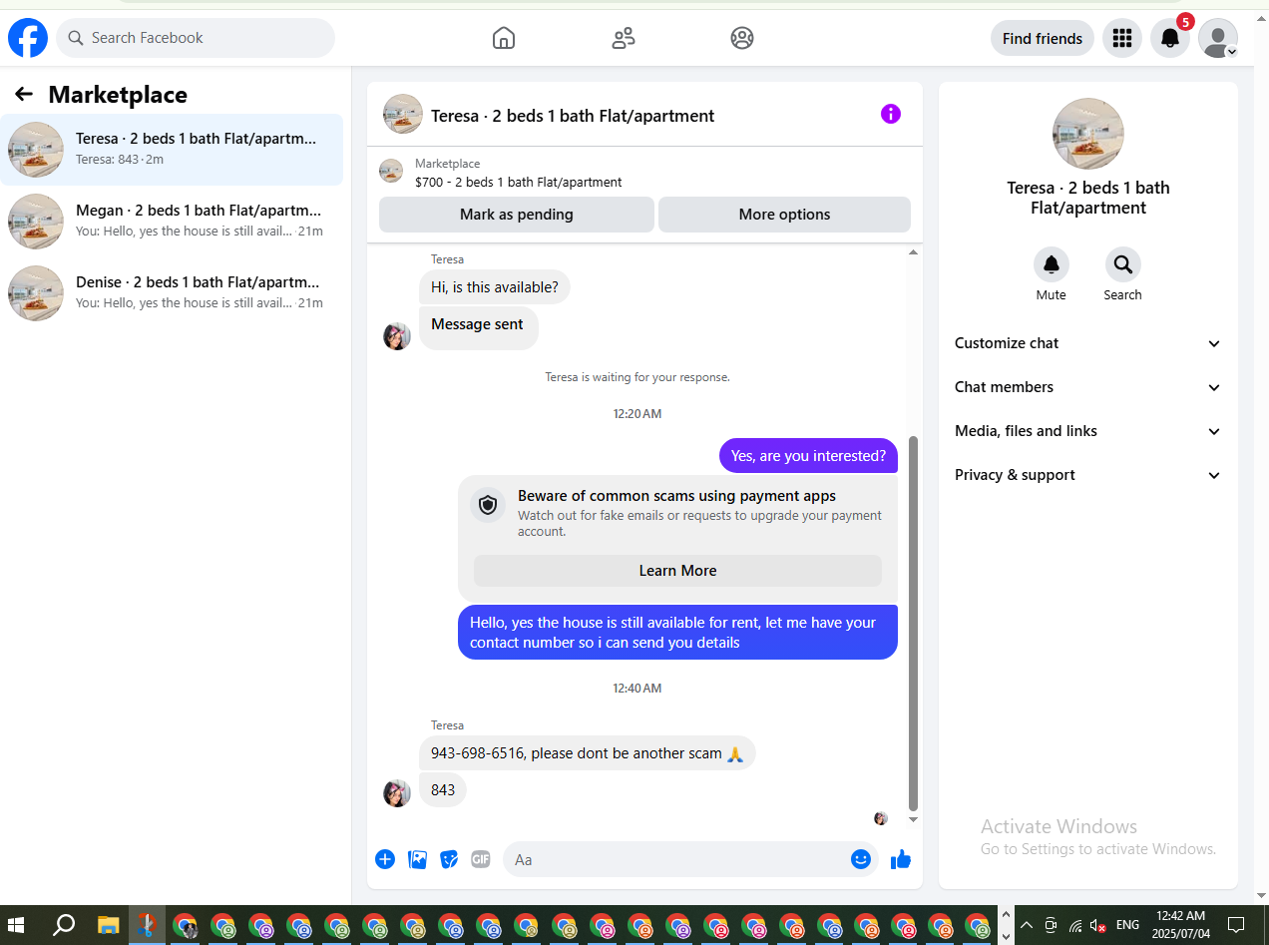Screen dimensions: 1269x945
Task: Go to the Home feed icon
Action: point(504,38)
